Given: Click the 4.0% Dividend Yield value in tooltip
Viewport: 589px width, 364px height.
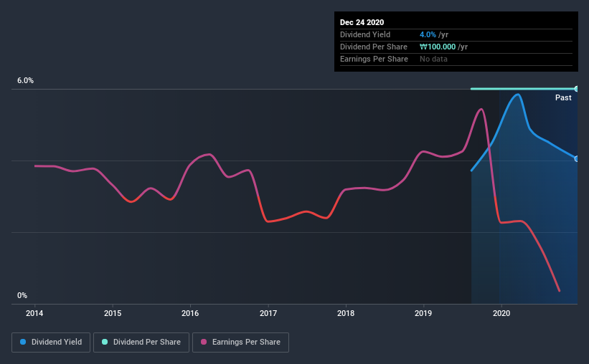Looking at the screenshot, I should tap(428, 34).
